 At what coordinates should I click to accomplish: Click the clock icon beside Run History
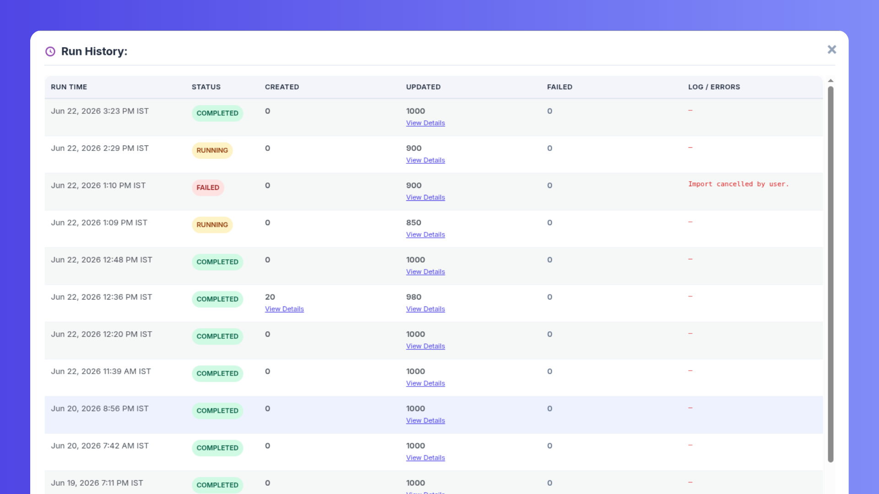coord(50,52)
